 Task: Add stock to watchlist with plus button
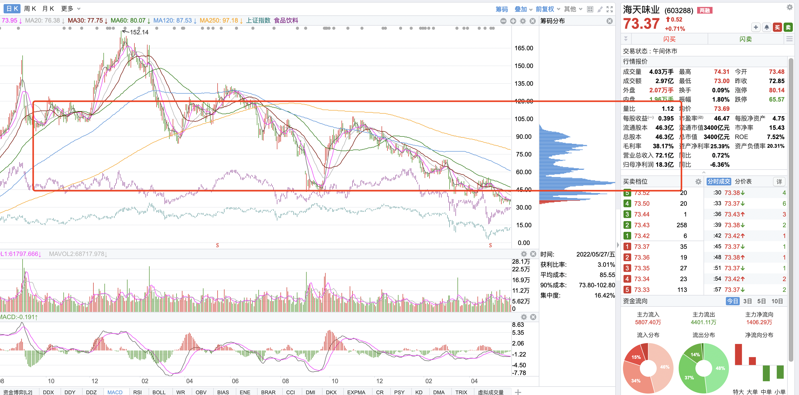pyautogui.click(x=756, y=27)
